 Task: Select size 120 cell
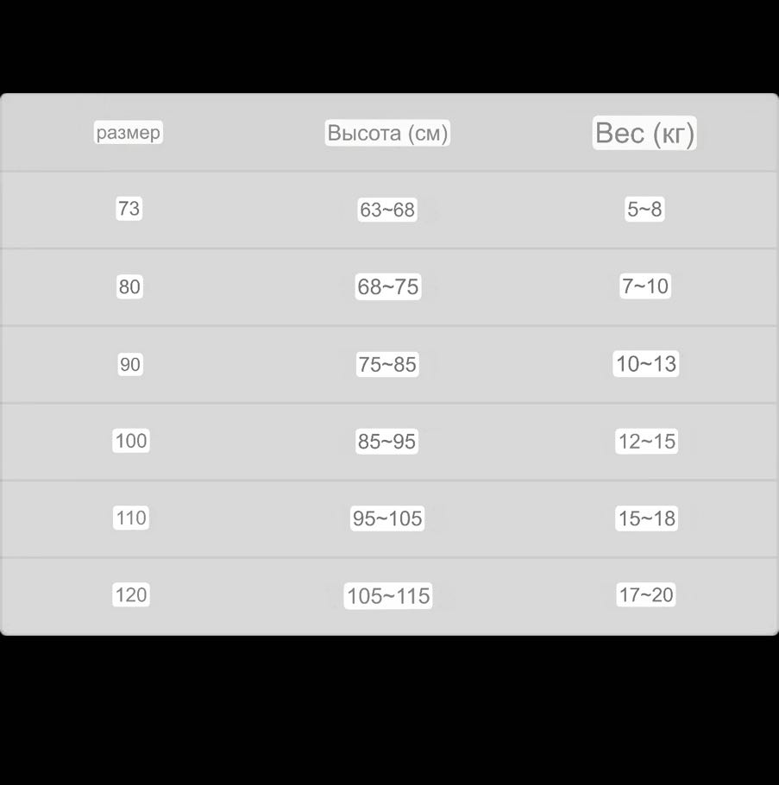(x=130, y=594)
